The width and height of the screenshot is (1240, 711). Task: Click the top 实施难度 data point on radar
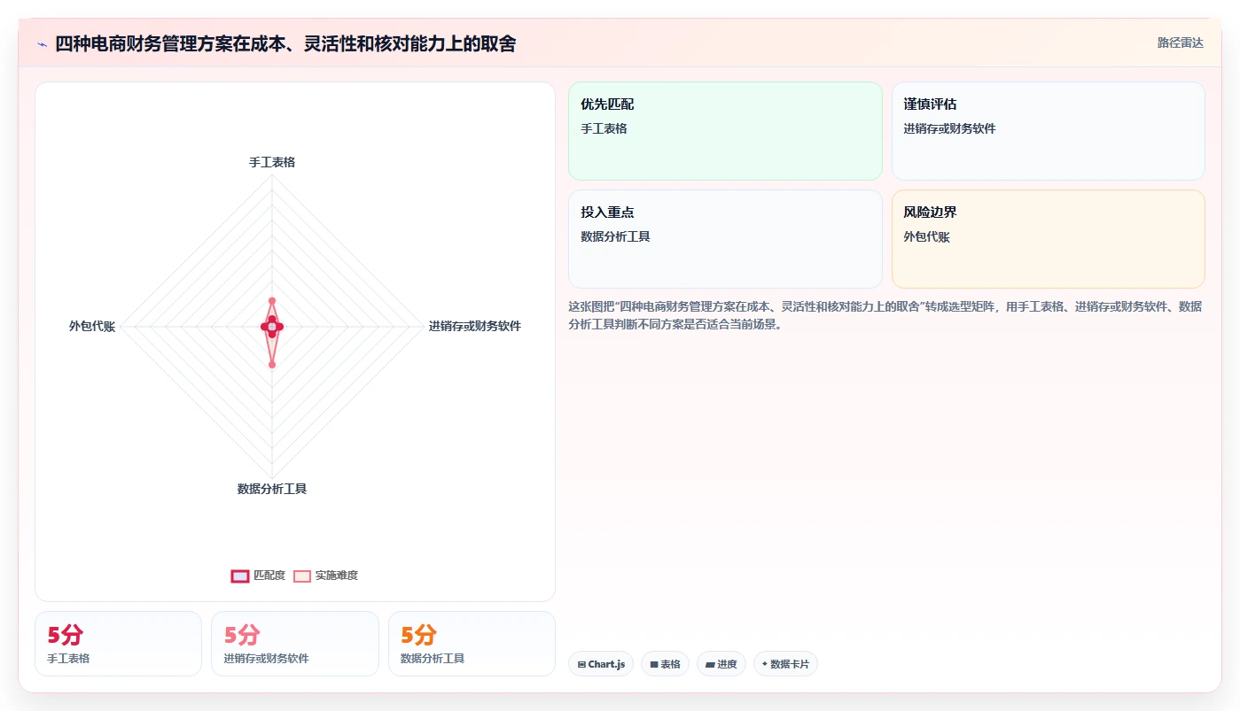point(272,301)
